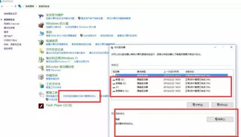The height and width of the screenshot is (137, 241).
Task: Open the BitLocker Drive Encryption key icon
Action: coord(41,68)
